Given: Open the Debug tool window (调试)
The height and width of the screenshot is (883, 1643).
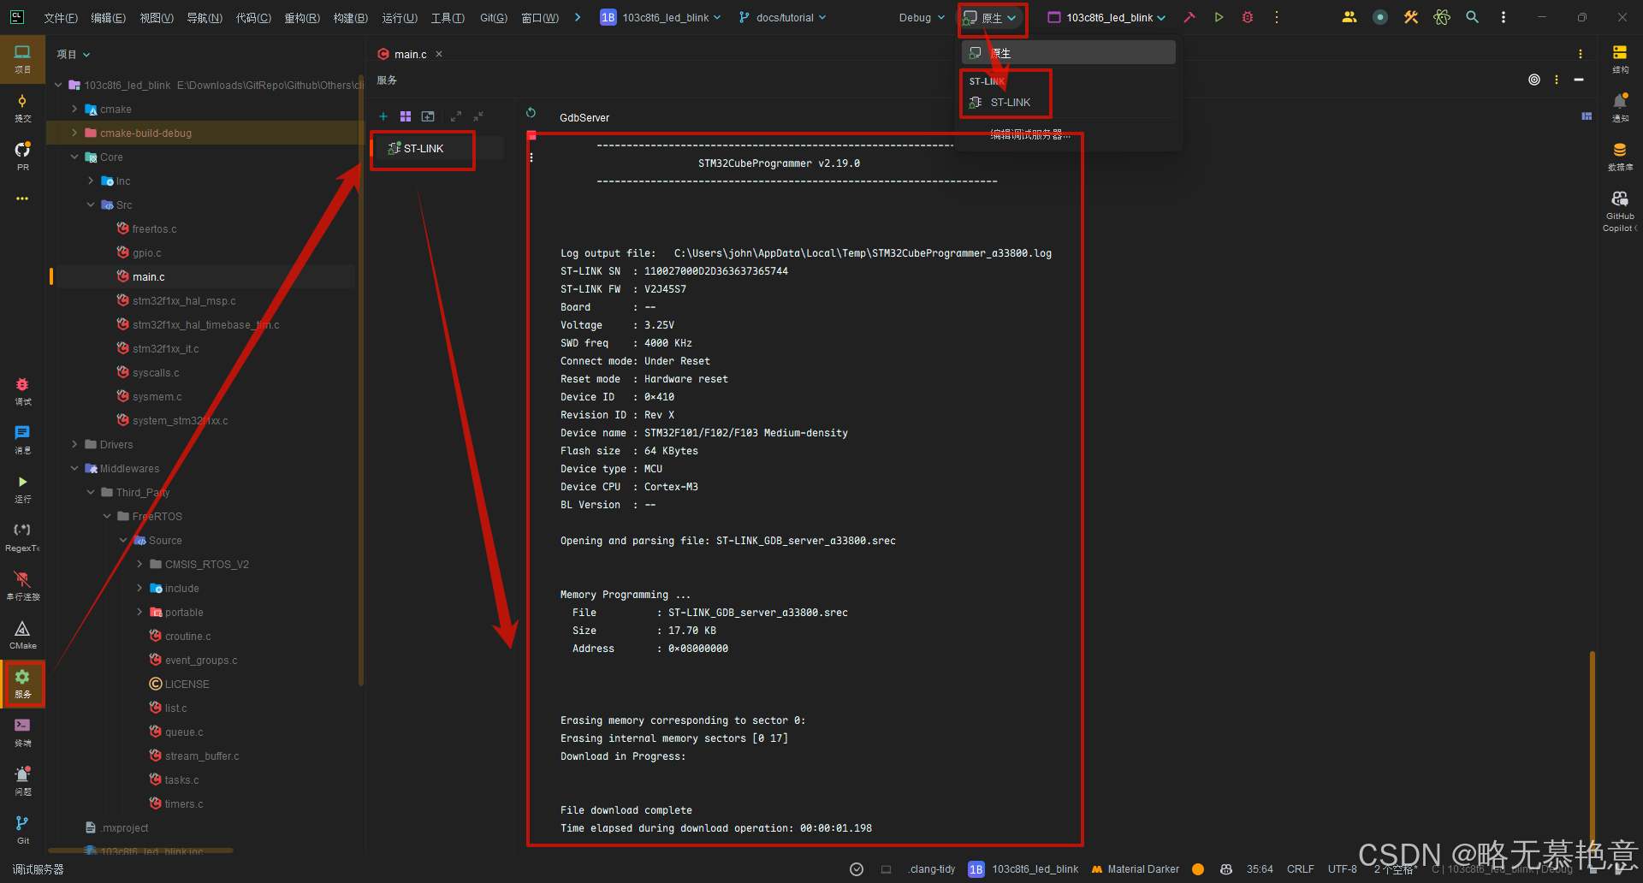Looking at the screenshot, I should (x=22, y=391).
